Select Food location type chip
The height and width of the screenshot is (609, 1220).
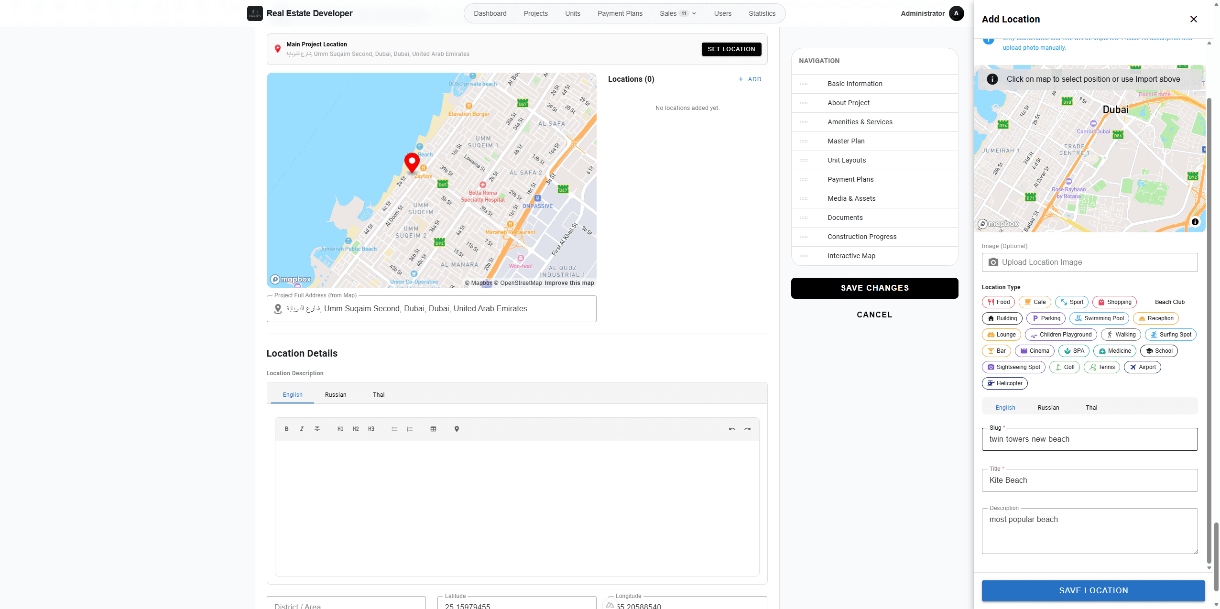coord(998,302)
